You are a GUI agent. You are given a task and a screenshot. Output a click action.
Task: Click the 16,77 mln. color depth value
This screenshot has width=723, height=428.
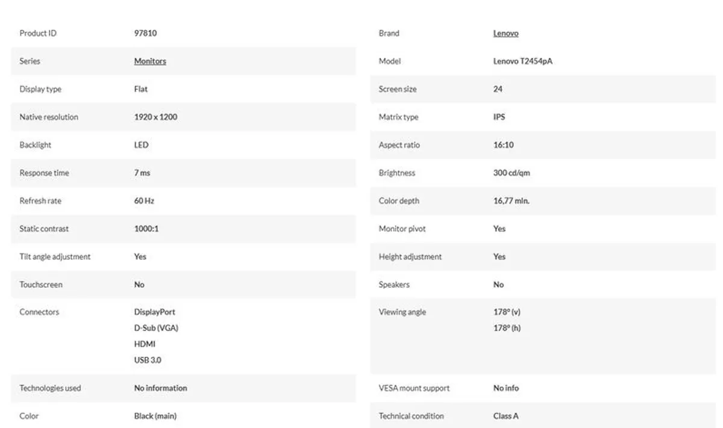(x=511, y=201)
